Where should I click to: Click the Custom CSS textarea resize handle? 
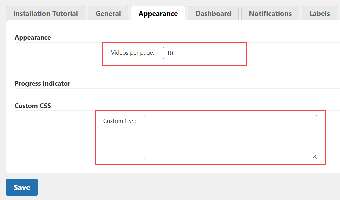point(315,156)
